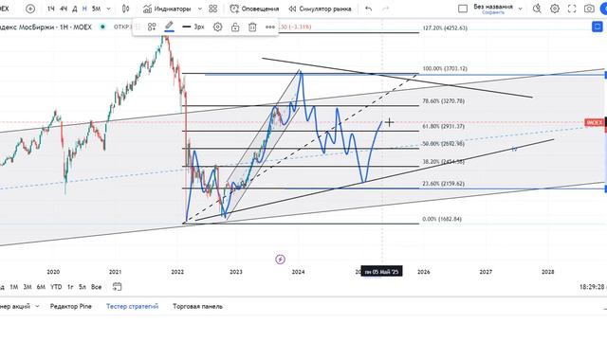The height and width of the screenshot is (341, 607).
Task: Click the Сохранить save link
Action: [x=493, y=12]
